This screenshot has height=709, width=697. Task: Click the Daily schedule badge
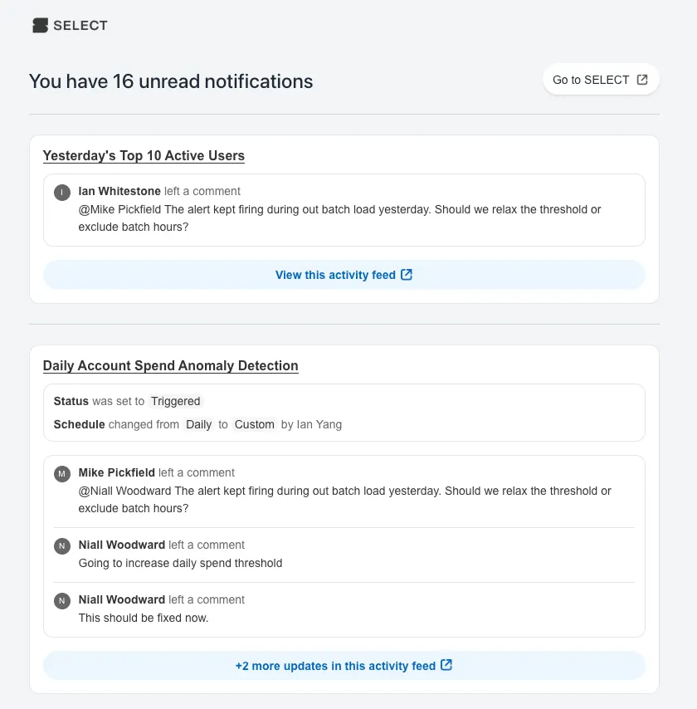point(198,424)
